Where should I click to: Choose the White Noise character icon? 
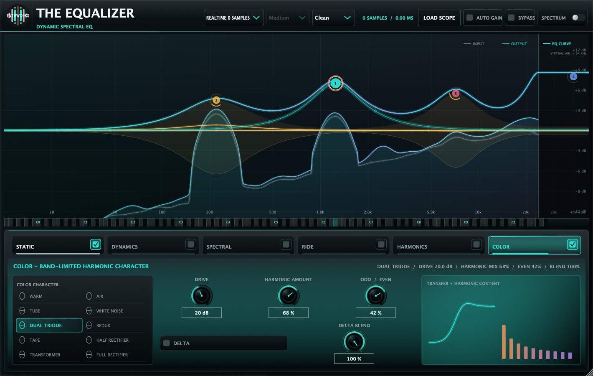point(89,311)
